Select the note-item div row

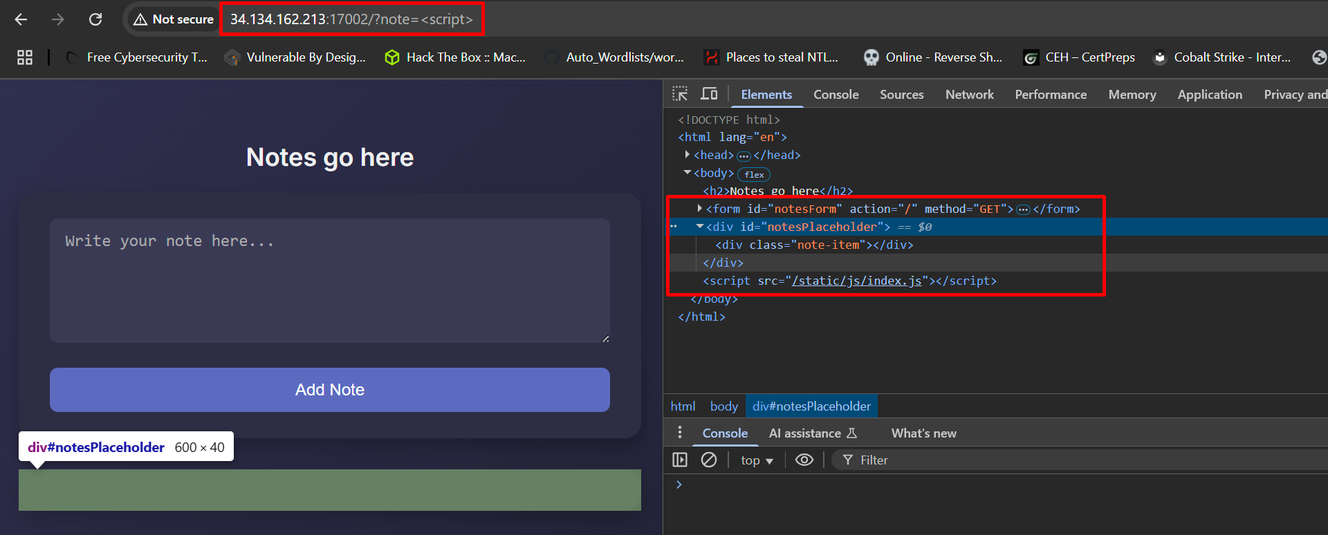point(814,245)
